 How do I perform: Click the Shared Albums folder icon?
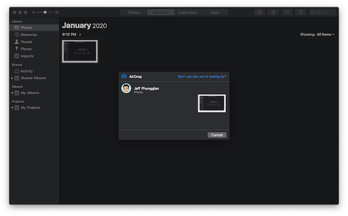(17, 78)
